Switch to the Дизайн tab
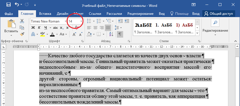The height and width of the screenshot is (106, 240). [63, 14]
